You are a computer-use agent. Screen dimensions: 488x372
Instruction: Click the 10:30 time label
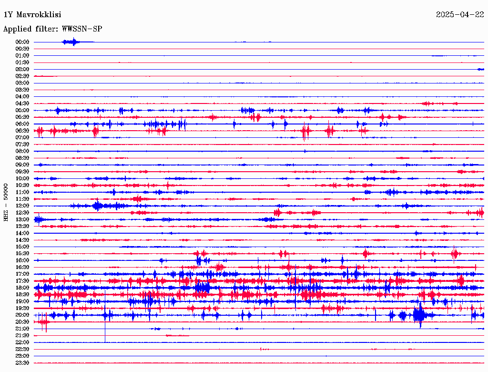coord(22,186)
